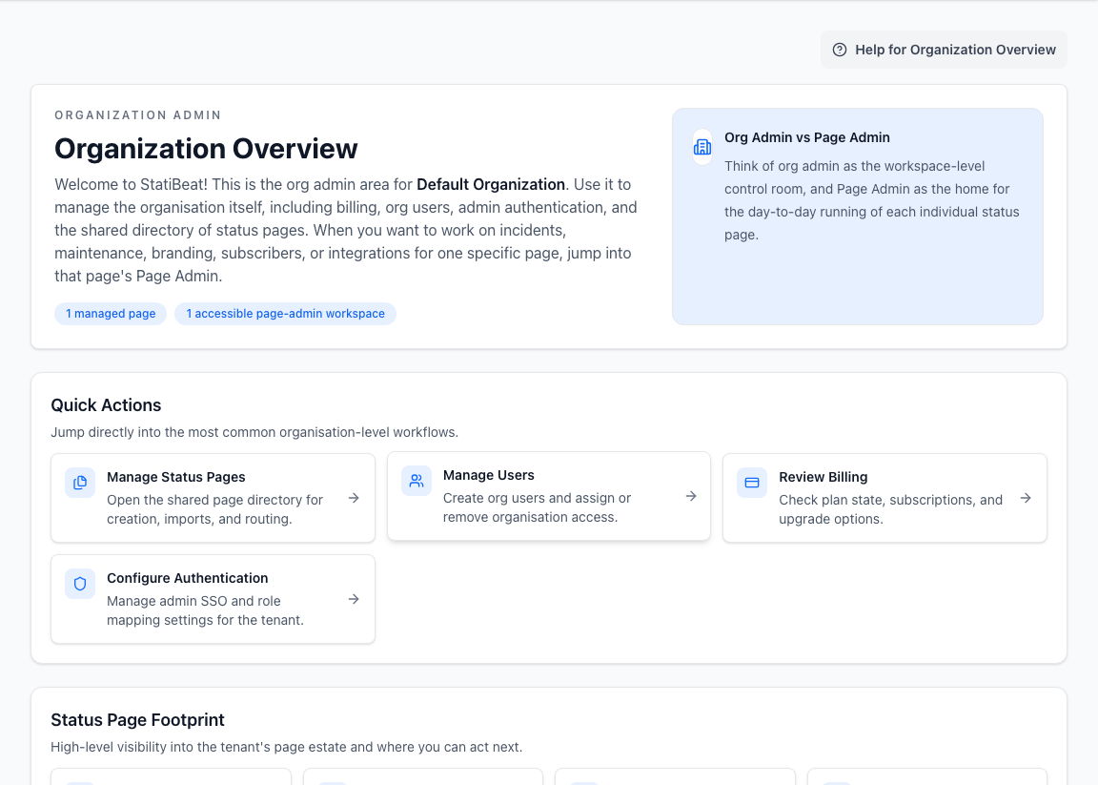Click the '1 managed page' badge
This screenshot has width=1098, height=785.
click(111, 313)
